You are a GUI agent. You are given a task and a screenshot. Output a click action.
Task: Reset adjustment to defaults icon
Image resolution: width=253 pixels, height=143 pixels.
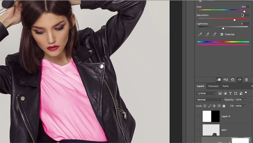pyautogui.click(x=232, y=80)
